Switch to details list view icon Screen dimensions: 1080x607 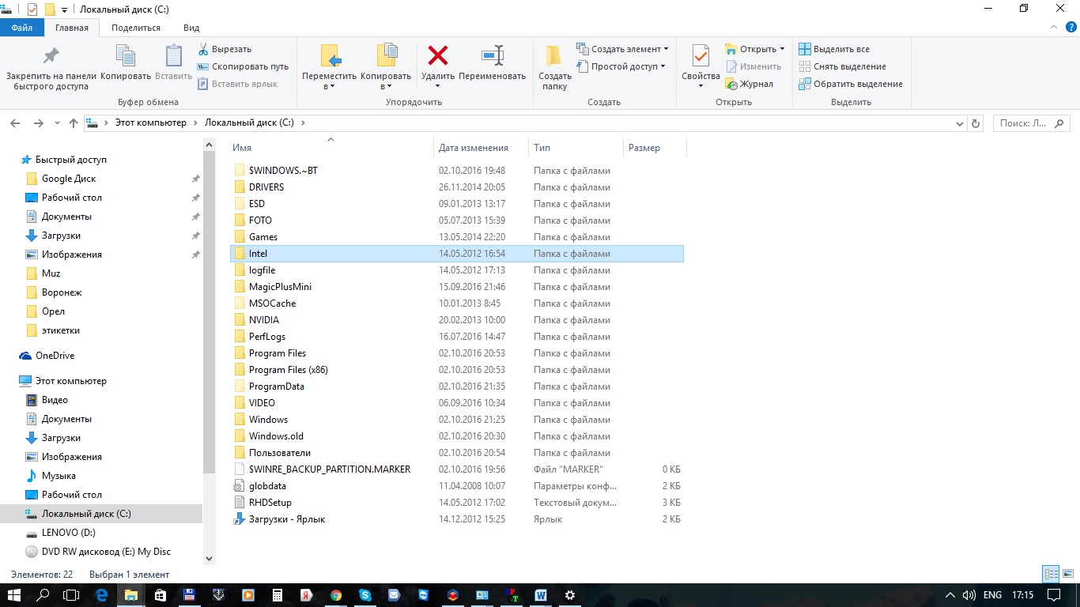coord(1051,575)
